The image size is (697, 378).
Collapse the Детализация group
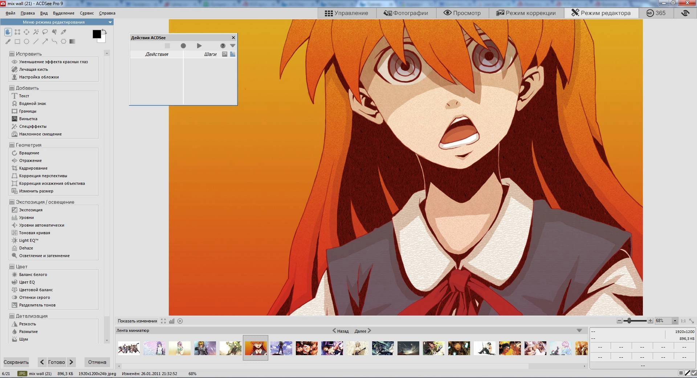tap(12, 316)
